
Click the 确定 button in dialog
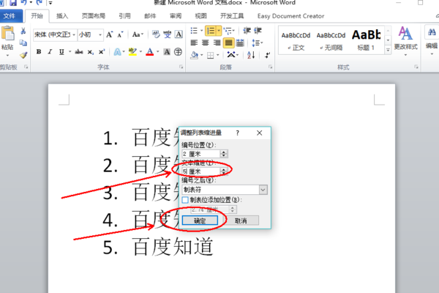(x=200, y=220)
